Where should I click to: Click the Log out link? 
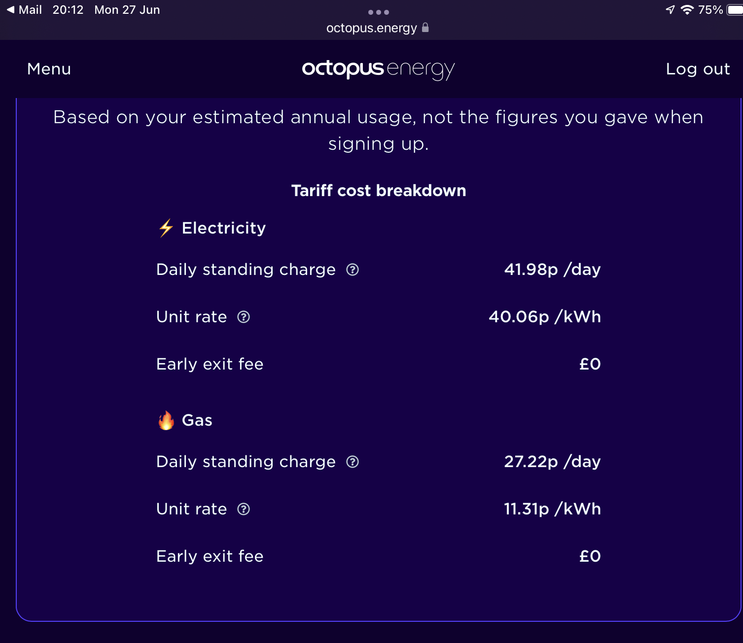point(698,69)
